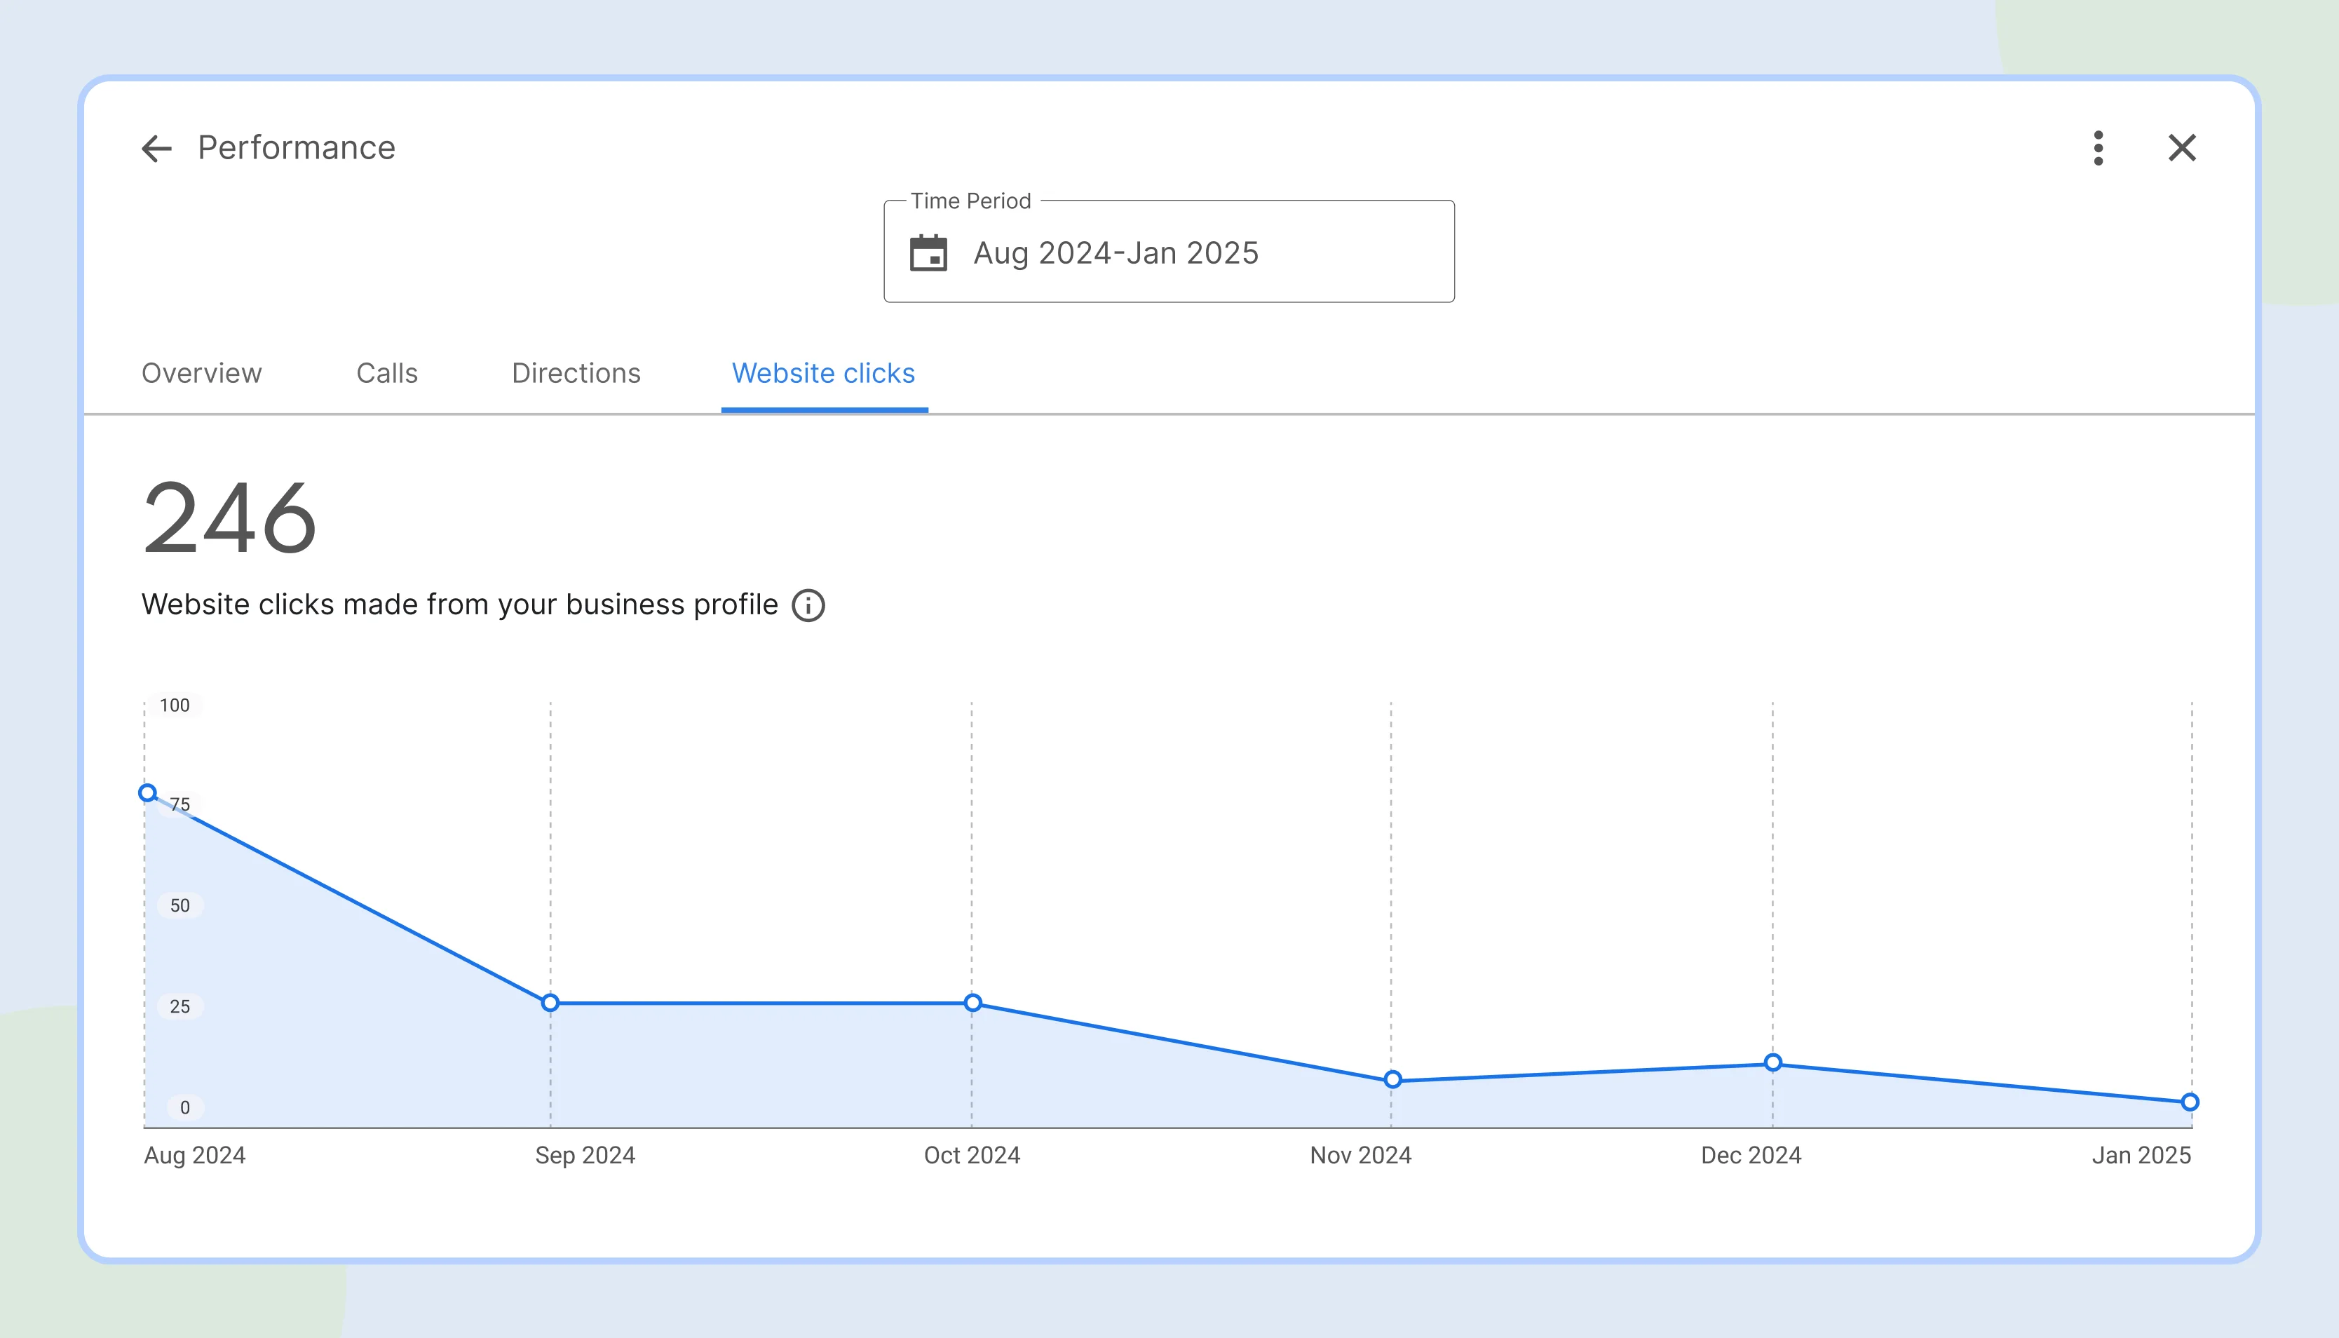Click the back arrow next to Performance
The width and height of the screenshot is (2339, 1338).
[157, 148]
